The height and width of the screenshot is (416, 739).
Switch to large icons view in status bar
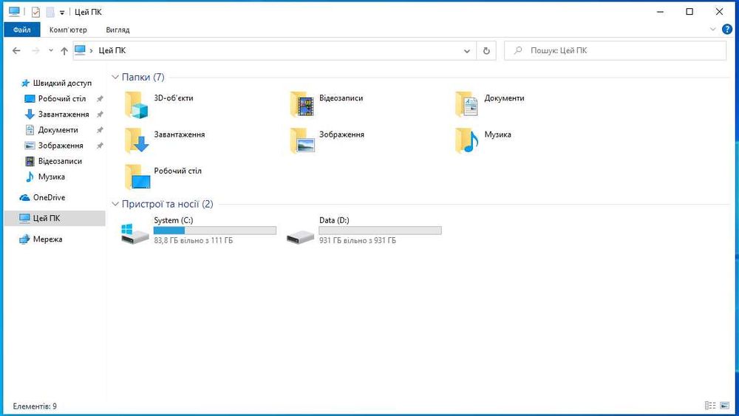tap(725, 405)
